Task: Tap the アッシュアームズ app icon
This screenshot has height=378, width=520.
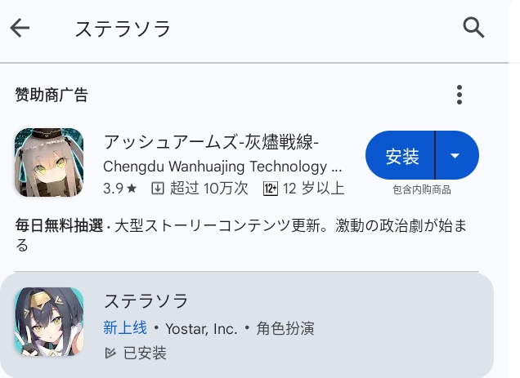Action: point(49,162)
